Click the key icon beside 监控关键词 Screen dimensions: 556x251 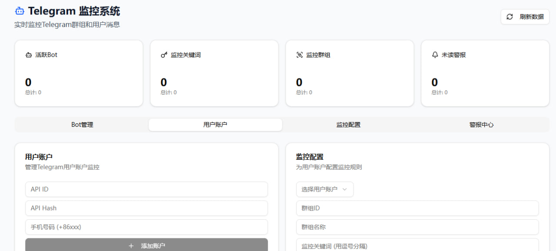pos(164,55)
